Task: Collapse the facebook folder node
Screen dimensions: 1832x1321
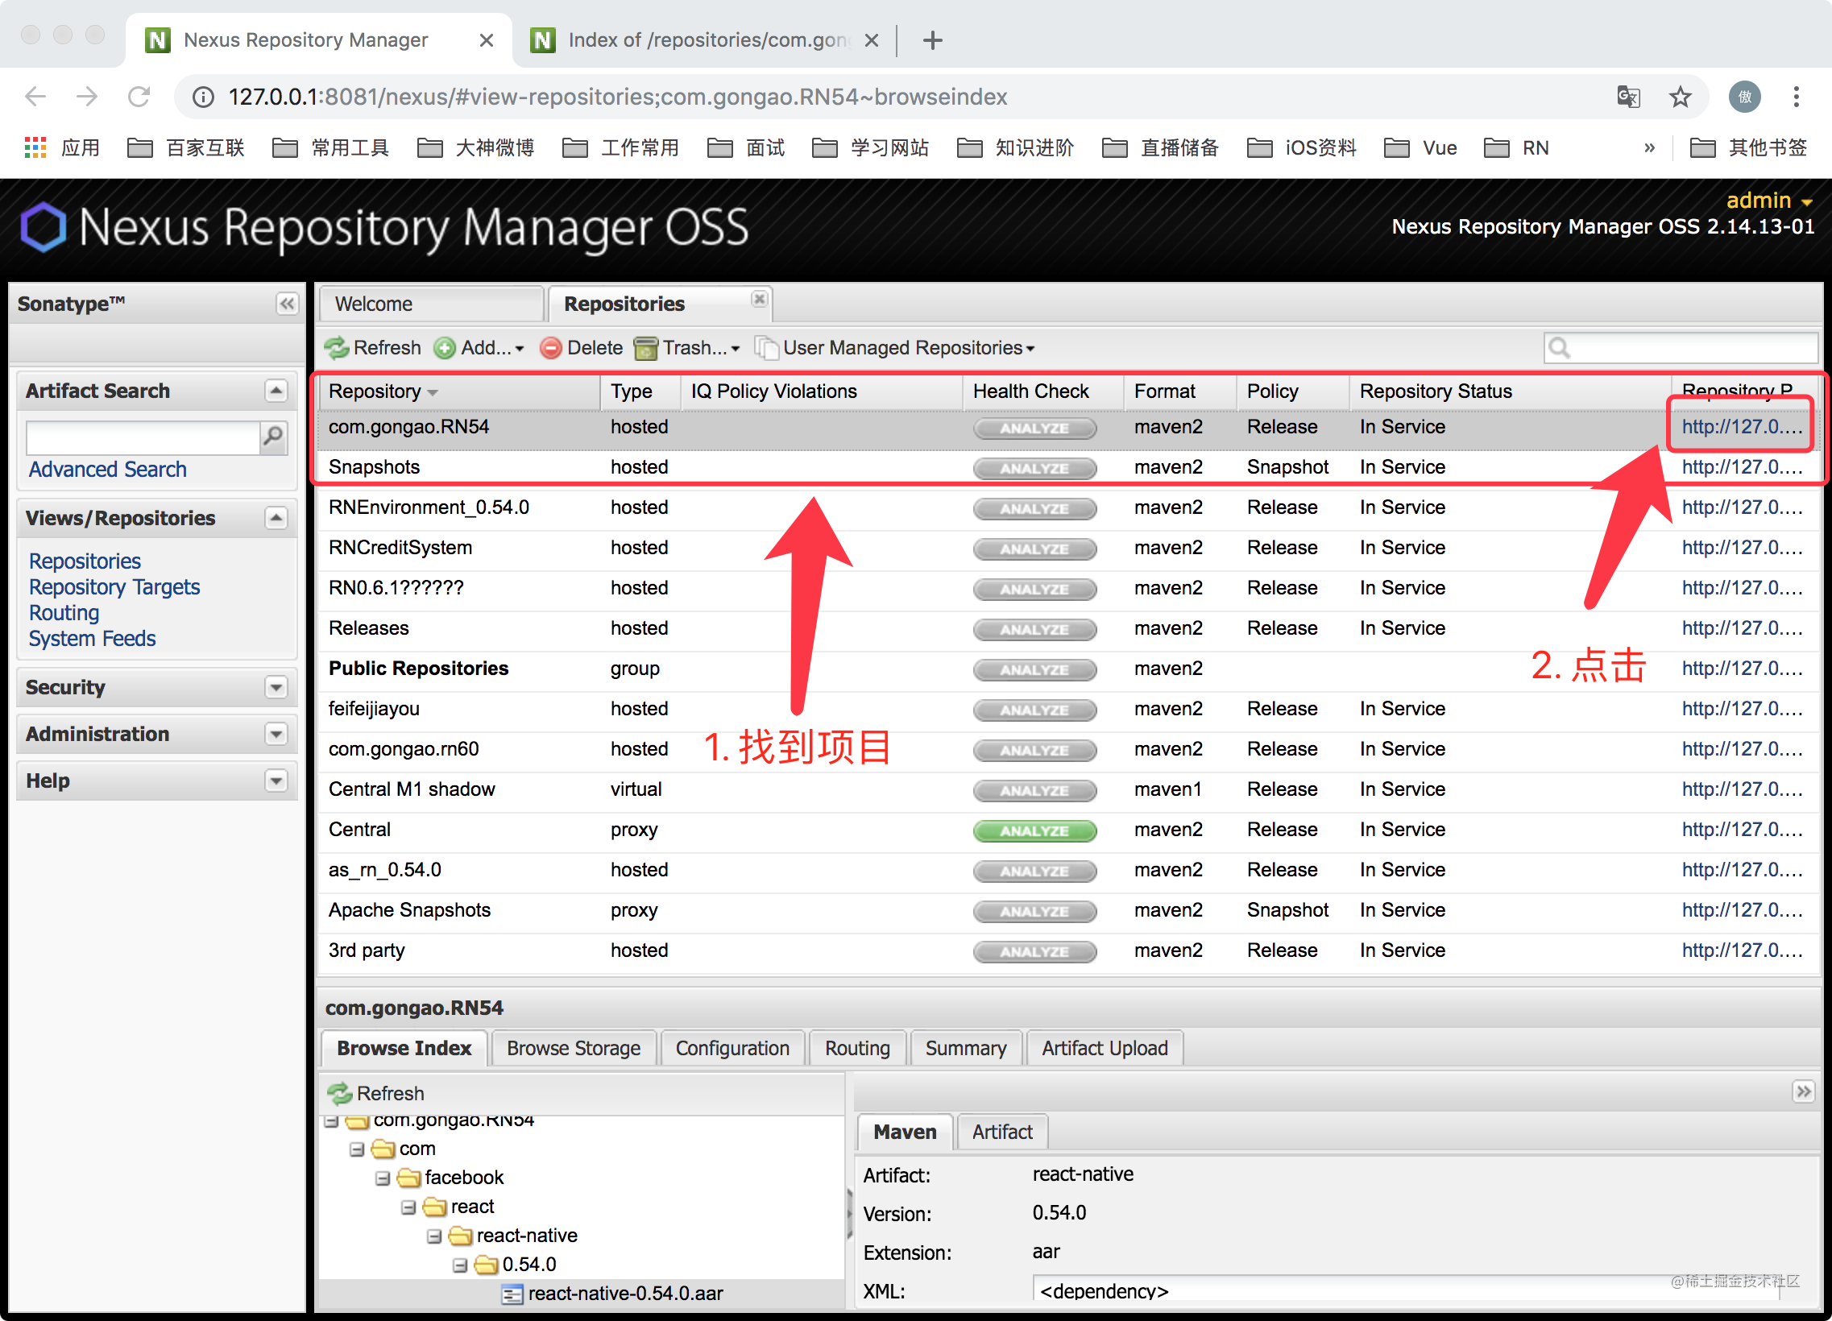Action: tap(382, 1178)
